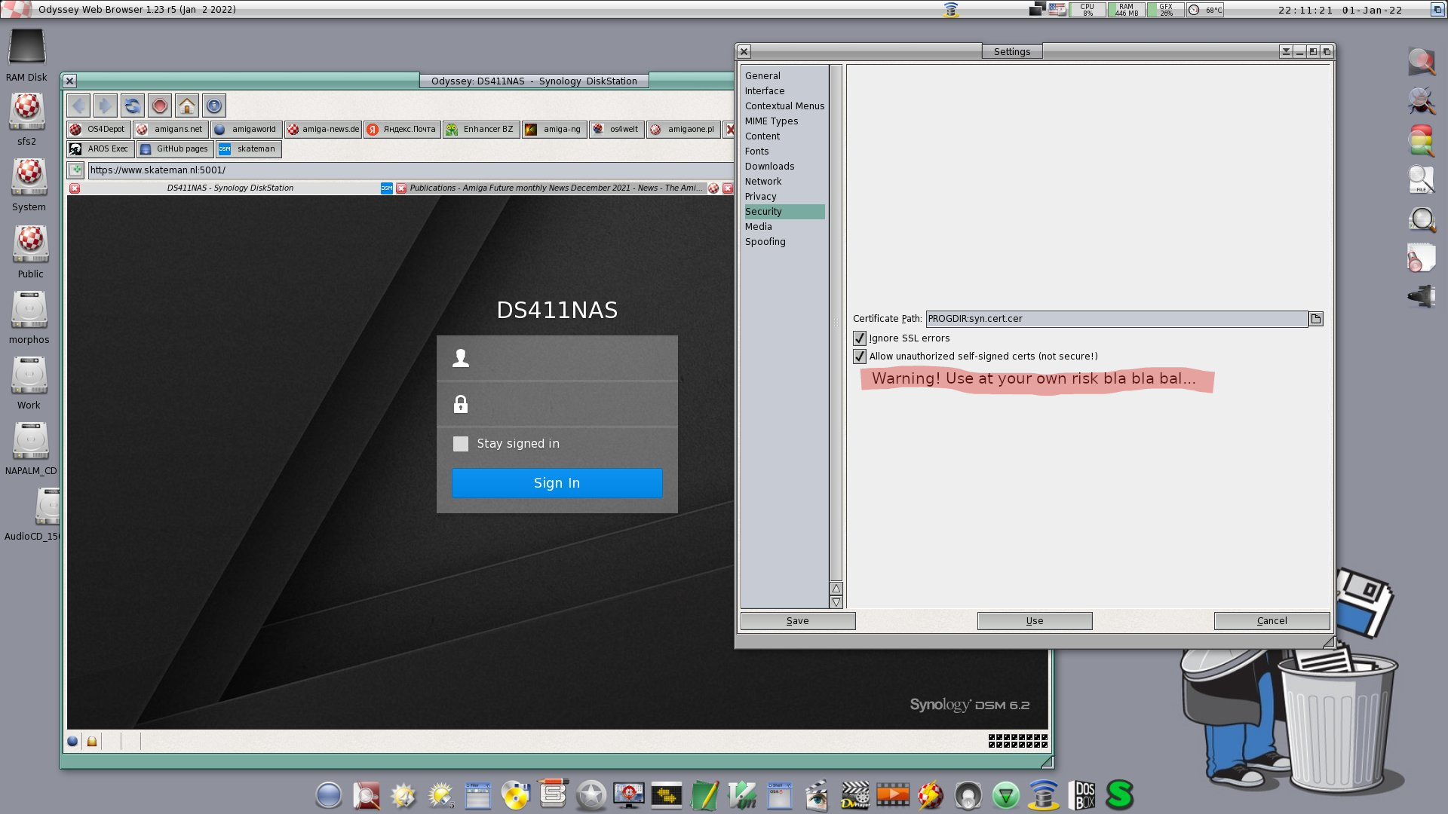Click the CPU usage monitor in title bar

(x=1088, y=10)
